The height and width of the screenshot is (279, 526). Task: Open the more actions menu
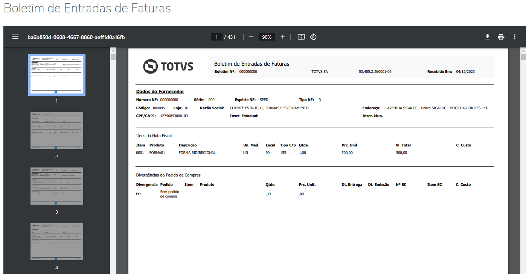pyautogui.click(x=515, y=37)
